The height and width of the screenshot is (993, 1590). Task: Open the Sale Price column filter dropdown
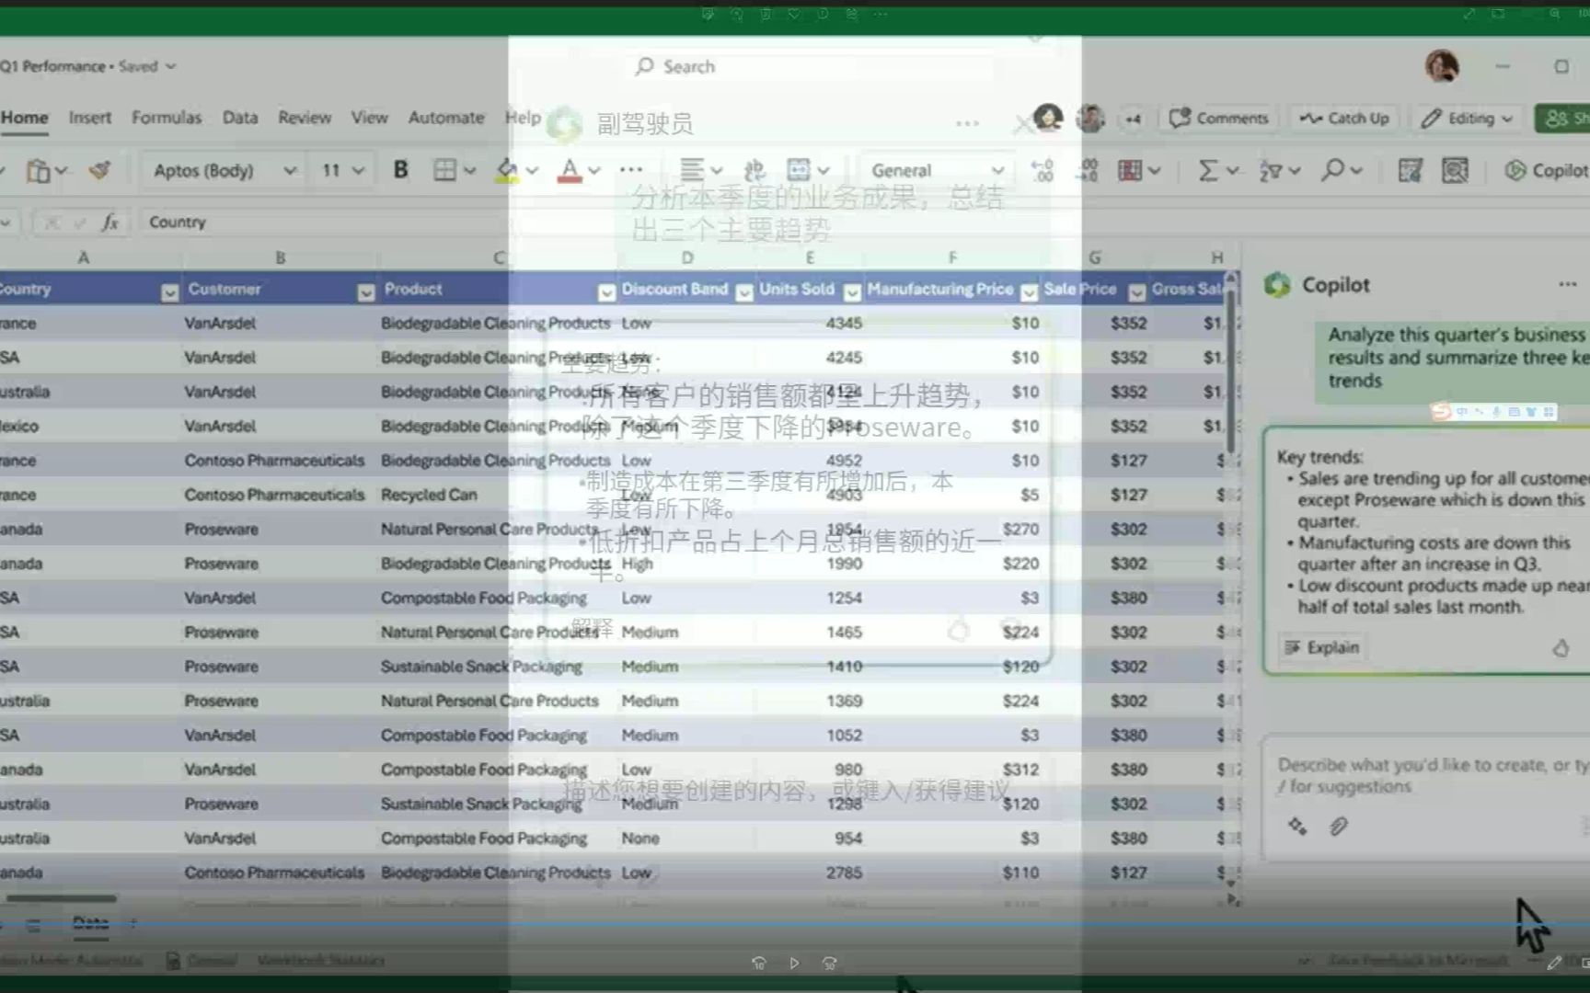1137,292
